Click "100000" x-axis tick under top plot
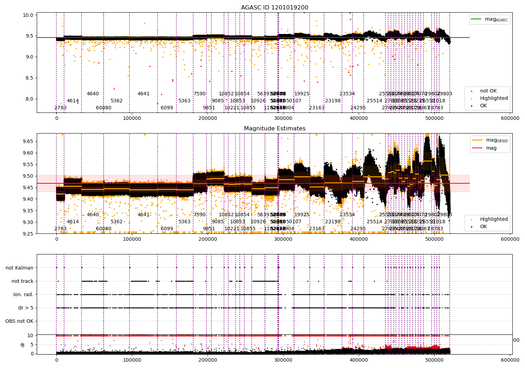Image resolution: width=525 pixels, height=368 pixels. click(x=132, y=118)
